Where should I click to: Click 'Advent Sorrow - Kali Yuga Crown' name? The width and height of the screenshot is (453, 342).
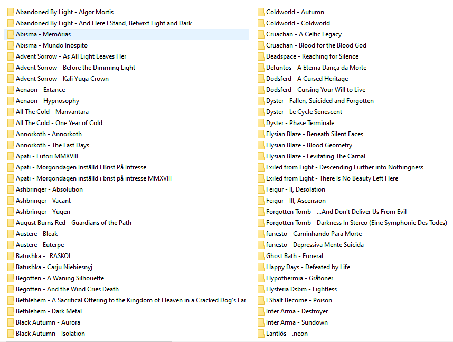click(x=62, y=79)
